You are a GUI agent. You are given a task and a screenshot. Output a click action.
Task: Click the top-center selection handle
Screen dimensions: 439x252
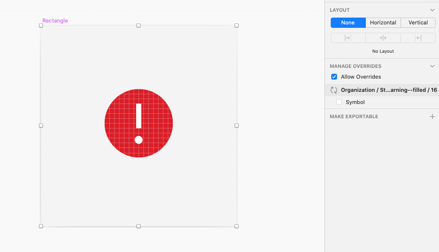click(139, 25)
